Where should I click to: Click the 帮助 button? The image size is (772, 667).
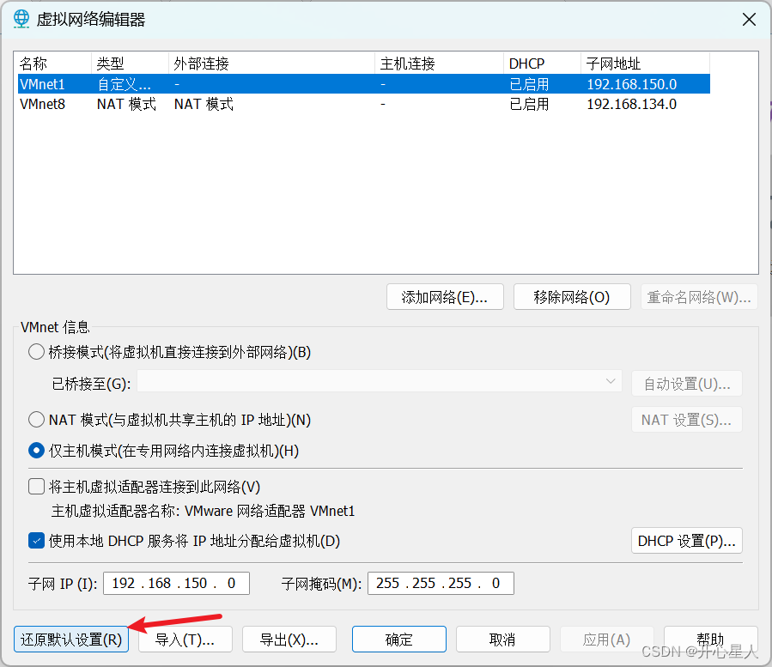711,640
